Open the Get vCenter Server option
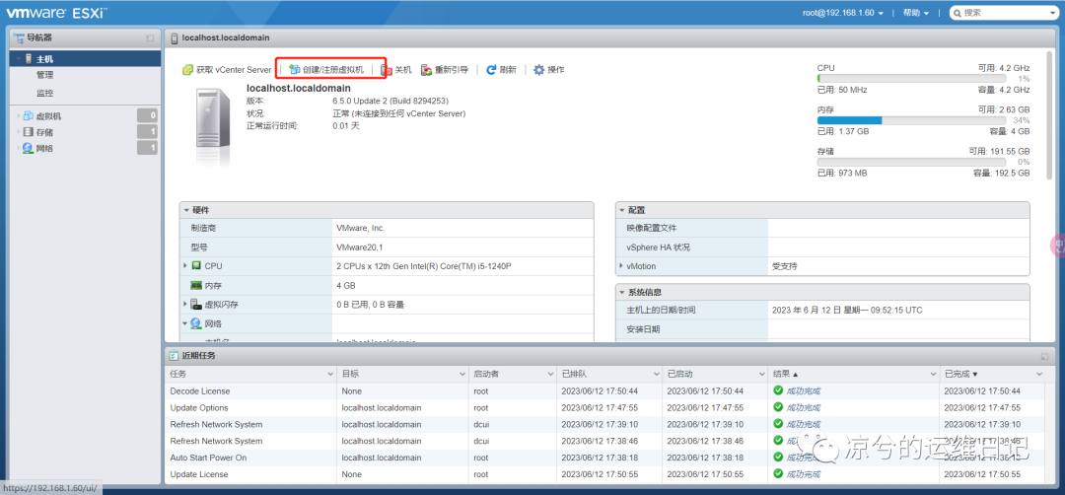Screen dimensions: 1065x495 pyautogui.click(x=227, y=70)
